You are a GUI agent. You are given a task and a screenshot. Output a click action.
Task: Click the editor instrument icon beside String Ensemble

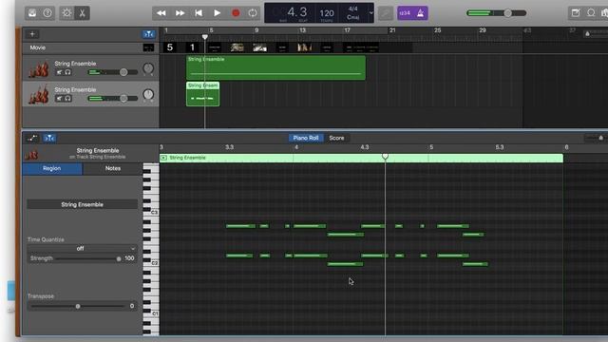[32, 154]
